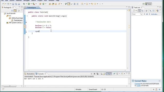This screenshot has height=92, width=164.
Task: Toggle Scheduled presentation in Task List
Action: coord(142,11)
